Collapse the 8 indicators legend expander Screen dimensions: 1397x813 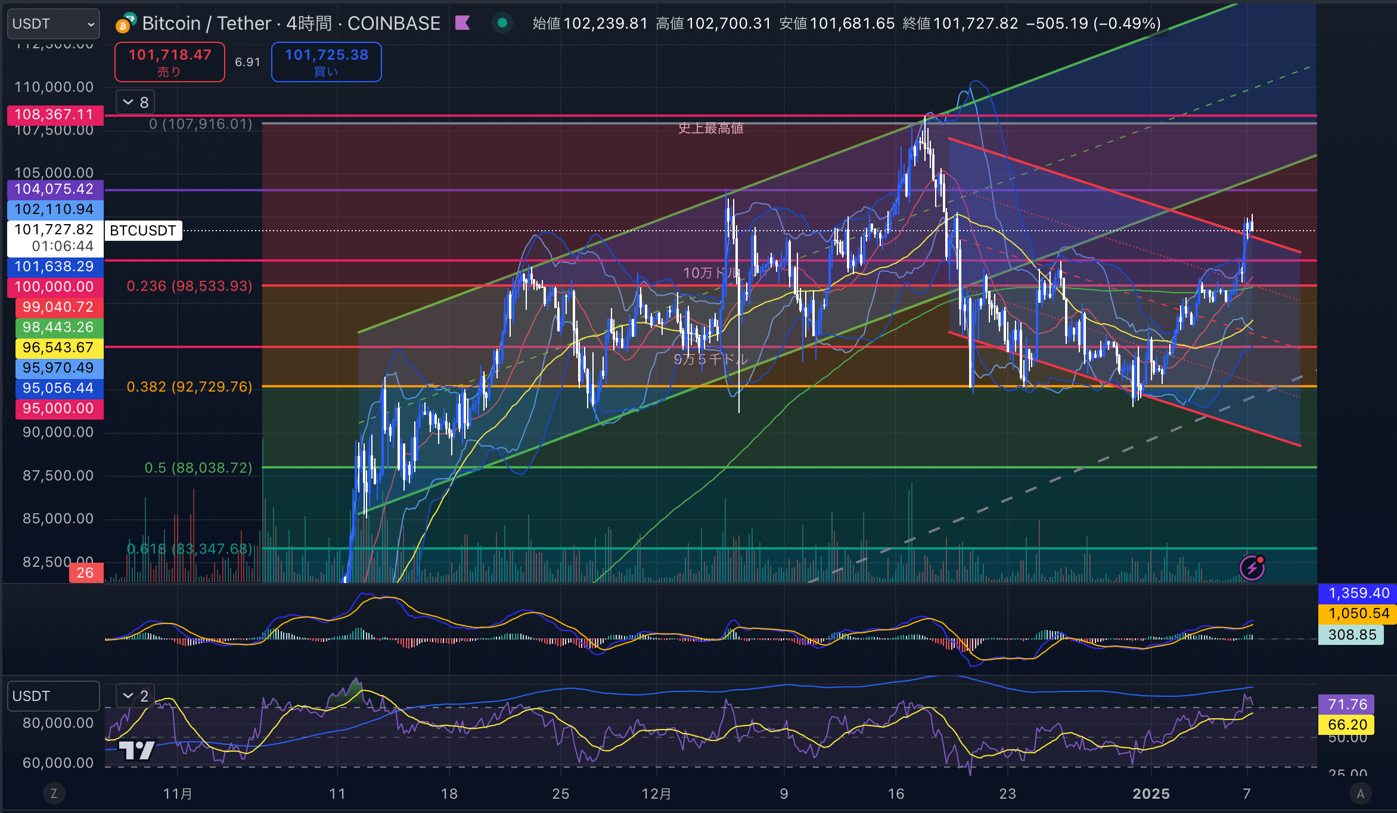point(135,103)
